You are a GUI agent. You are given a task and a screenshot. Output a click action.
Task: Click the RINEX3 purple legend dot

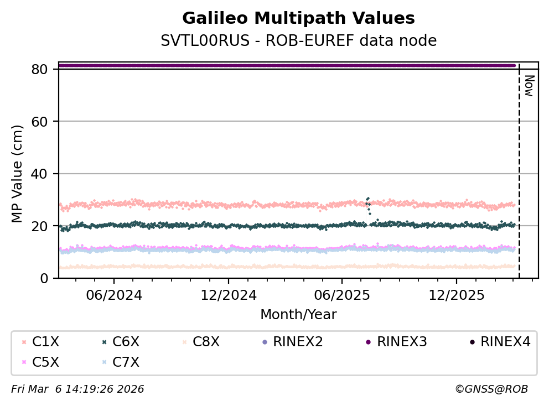coord(368,342)
